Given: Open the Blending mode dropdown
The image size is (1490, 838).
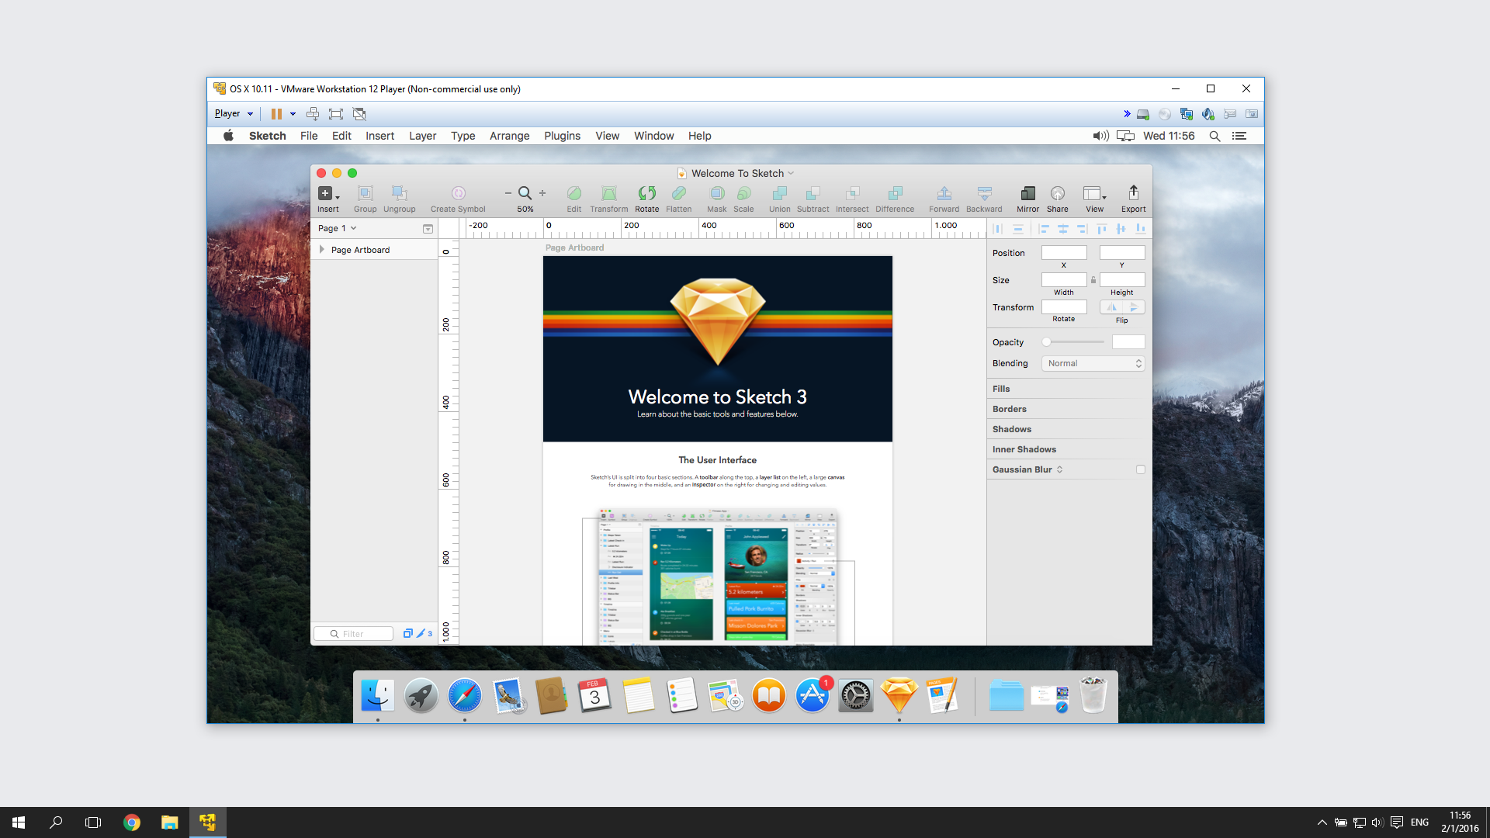Looking at the screenshot, I should (x=1092, y=362).
